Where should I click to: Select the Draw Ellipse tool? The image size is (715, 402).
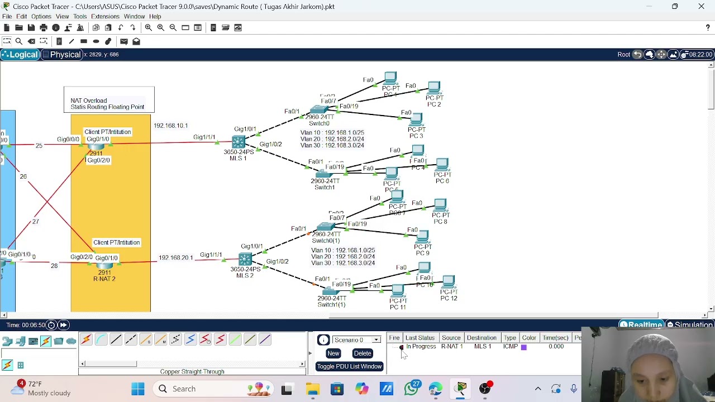point(96,41)
